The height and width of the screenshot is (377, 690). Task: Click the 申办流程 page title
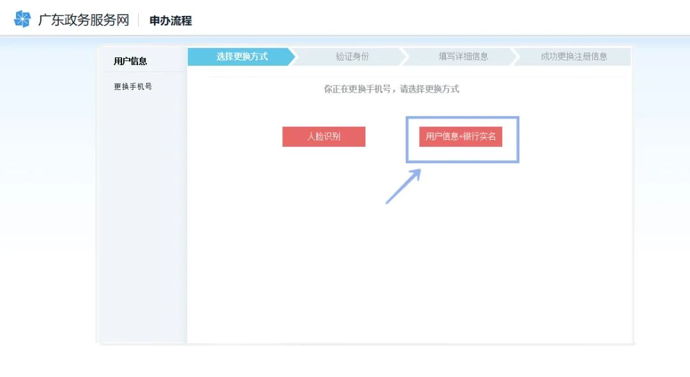[167, 20]
